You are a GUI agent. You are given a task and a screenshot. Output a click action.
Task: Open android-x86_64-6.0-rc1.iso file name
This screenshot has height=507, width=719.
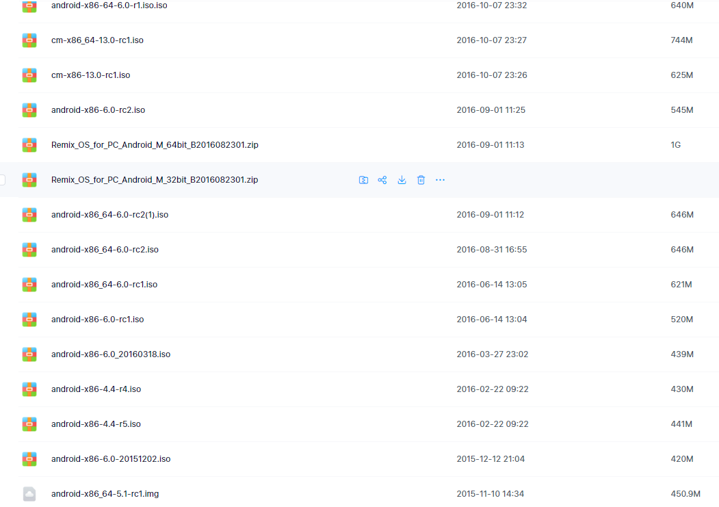coord(104,284)
